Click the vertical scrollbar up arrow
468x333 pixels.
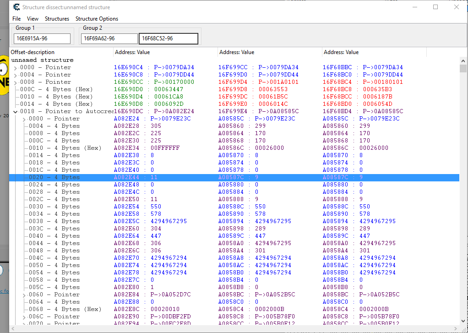463,61
